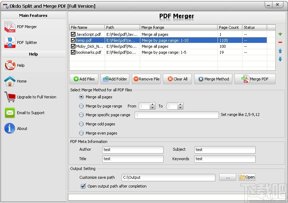Uncheck the JavaScript.pdf file entry

pyautogui.click(x=73, y=34)
